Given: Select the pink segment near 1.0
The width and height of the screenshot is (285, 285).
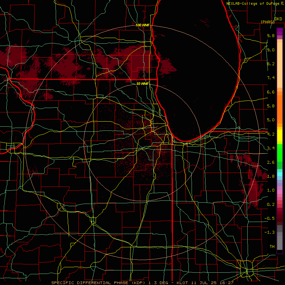Looking at the screenshot, I should click(280, 192).
